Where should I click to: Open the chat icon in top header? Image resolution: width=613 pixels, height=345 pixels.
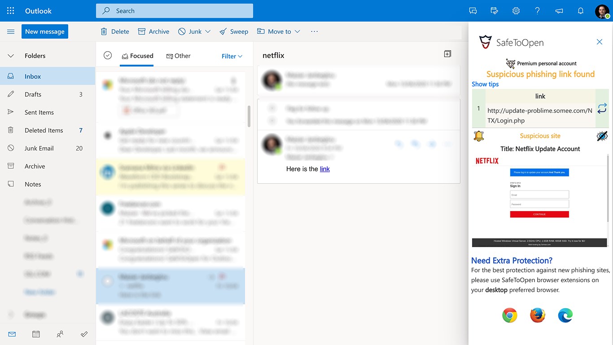click(x=473, y=11)
